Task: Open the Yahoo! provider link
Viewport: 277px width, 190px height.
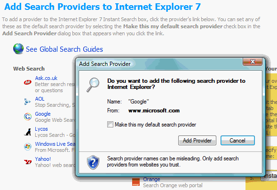Action: pos(43,159)
